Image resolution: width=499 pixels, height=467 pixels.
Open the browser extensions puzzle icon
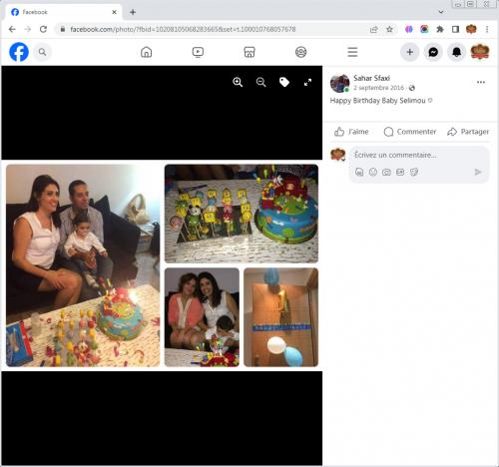coord(440,29)
